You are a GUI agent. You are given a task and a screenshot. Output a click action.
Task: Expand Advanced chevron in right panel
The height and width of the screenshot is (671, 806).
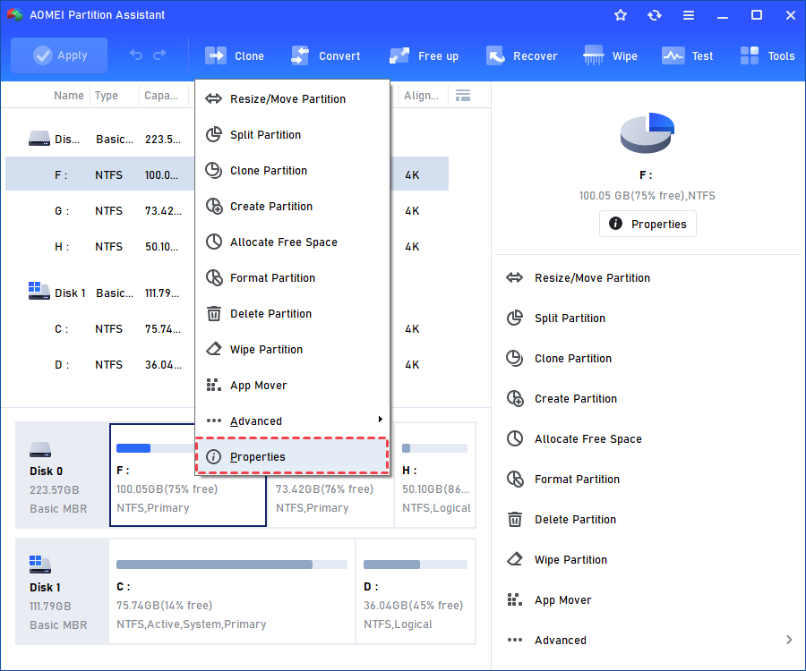click(x=789, y=641)
